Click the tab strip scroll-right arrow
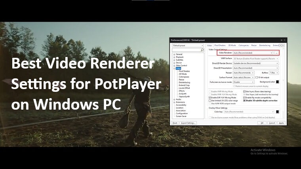 coord(283,45)
